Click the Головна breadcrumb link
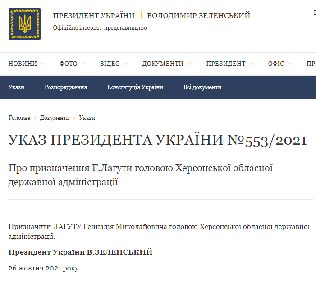The width and height of the screenshot is (316, 288). click(x=19, y=118)
